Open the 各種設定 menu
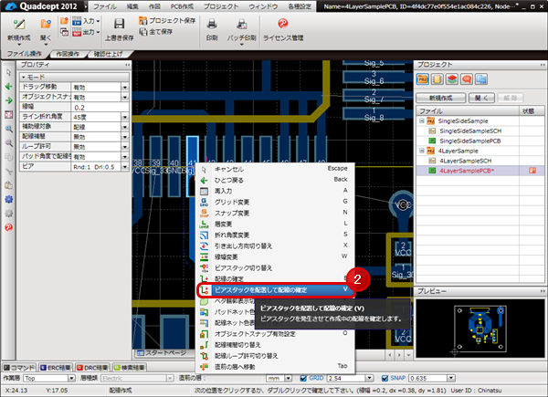This screenshot has height=397, width=548. [x=300, y=6]
